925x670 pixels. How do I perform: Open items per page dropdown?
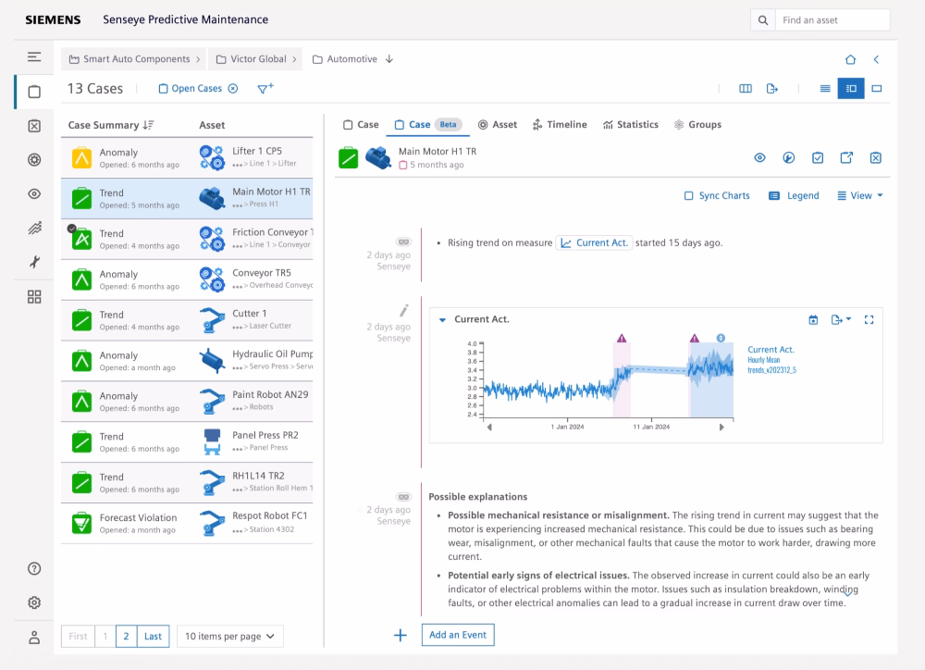point(230,637)
